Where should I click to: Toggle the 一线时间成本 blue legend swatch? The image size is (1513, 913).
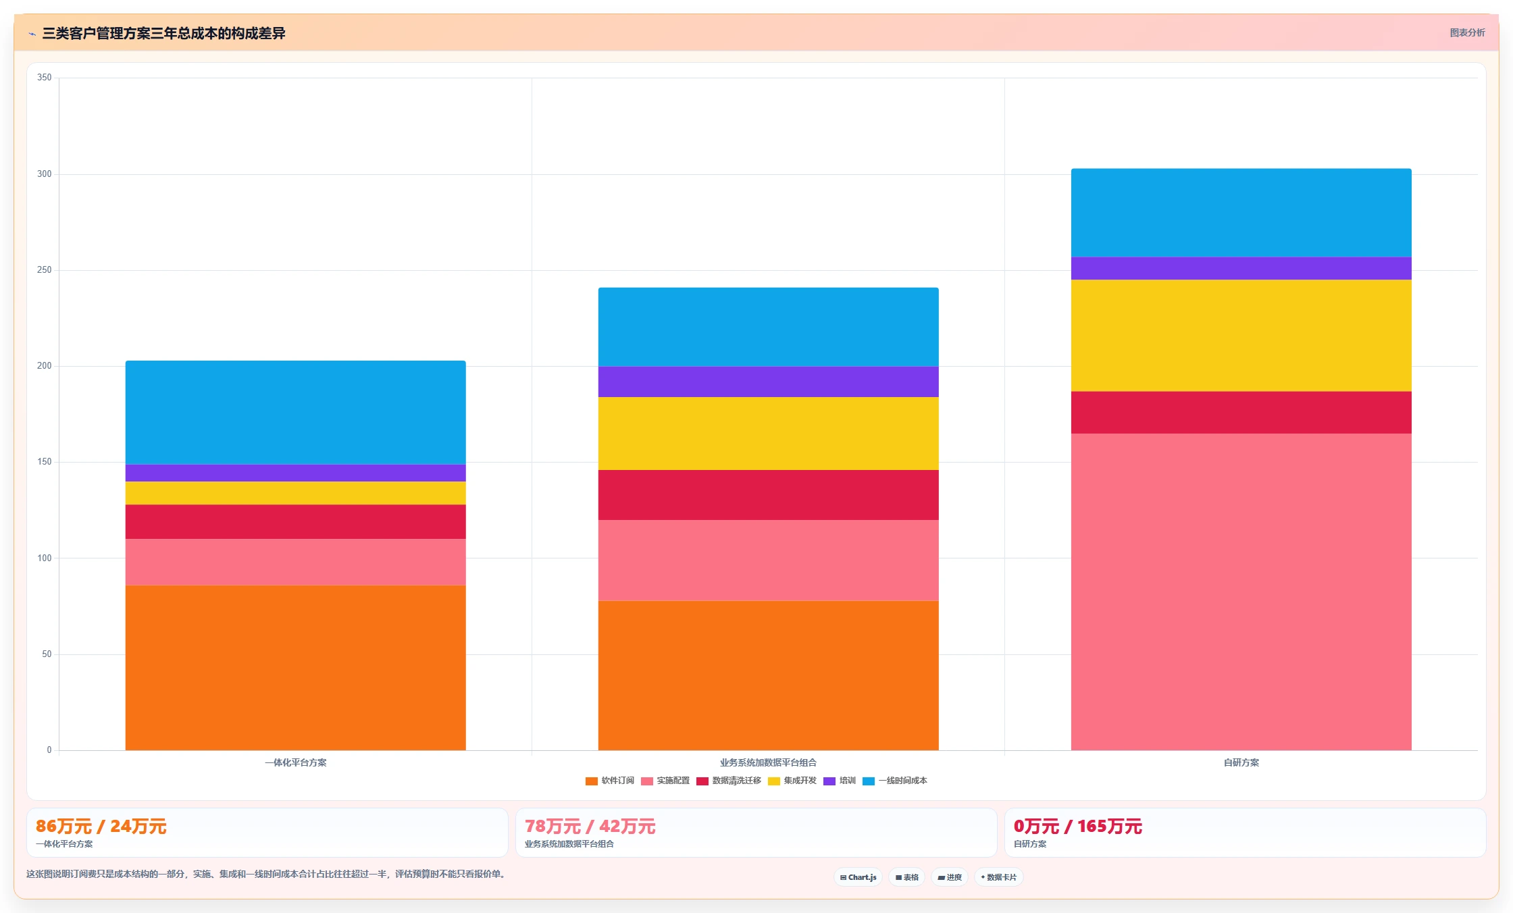(868, 781)
